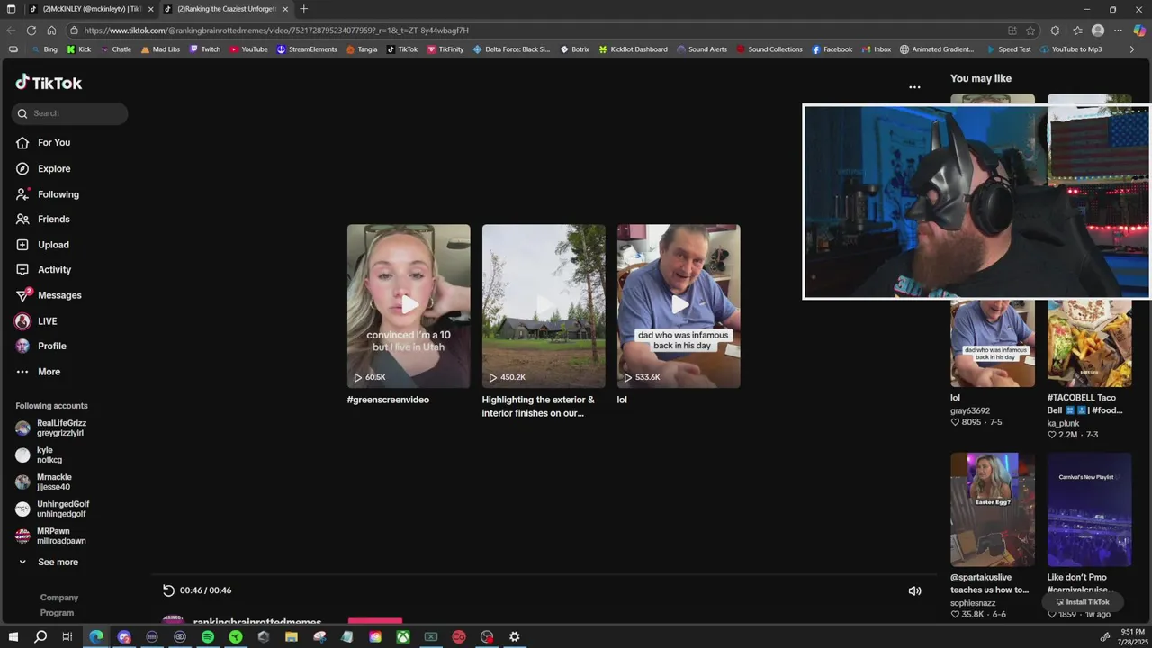The image size is (1152, 648).
Task: Close the McKINLEY browser tab
Action: 150,9
